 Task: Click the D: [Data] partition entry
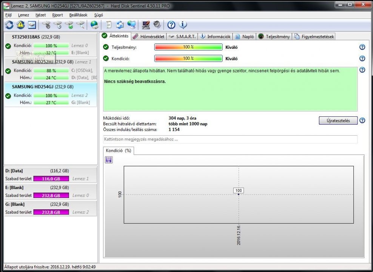(x=51, y=175)
